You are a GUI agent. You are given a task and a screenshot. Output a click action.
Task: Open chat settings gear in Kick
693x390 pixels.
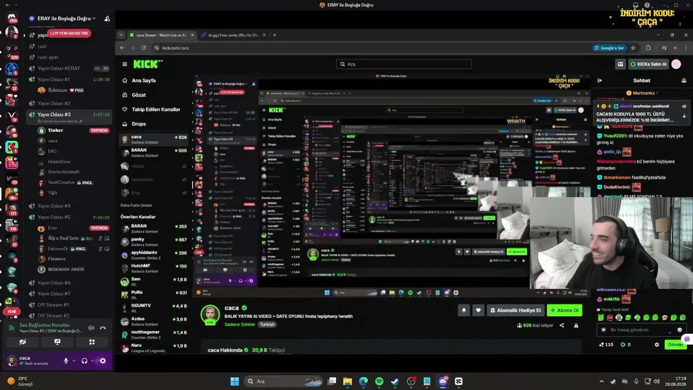[657, 344]
